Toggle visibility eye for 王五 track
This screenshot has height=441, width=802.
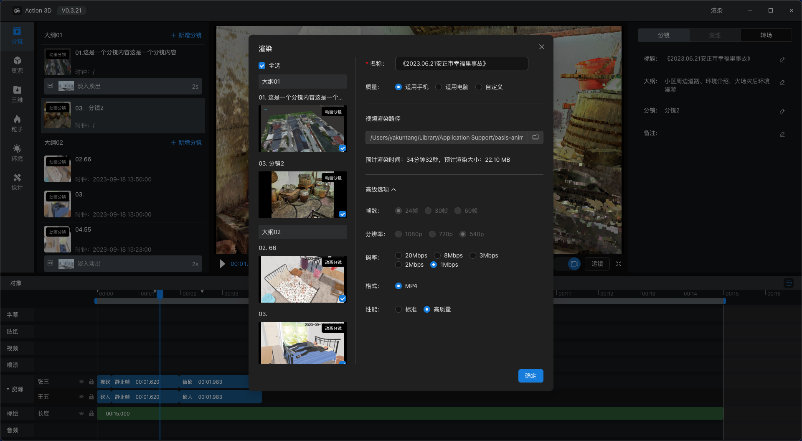(x=81, y=397)
